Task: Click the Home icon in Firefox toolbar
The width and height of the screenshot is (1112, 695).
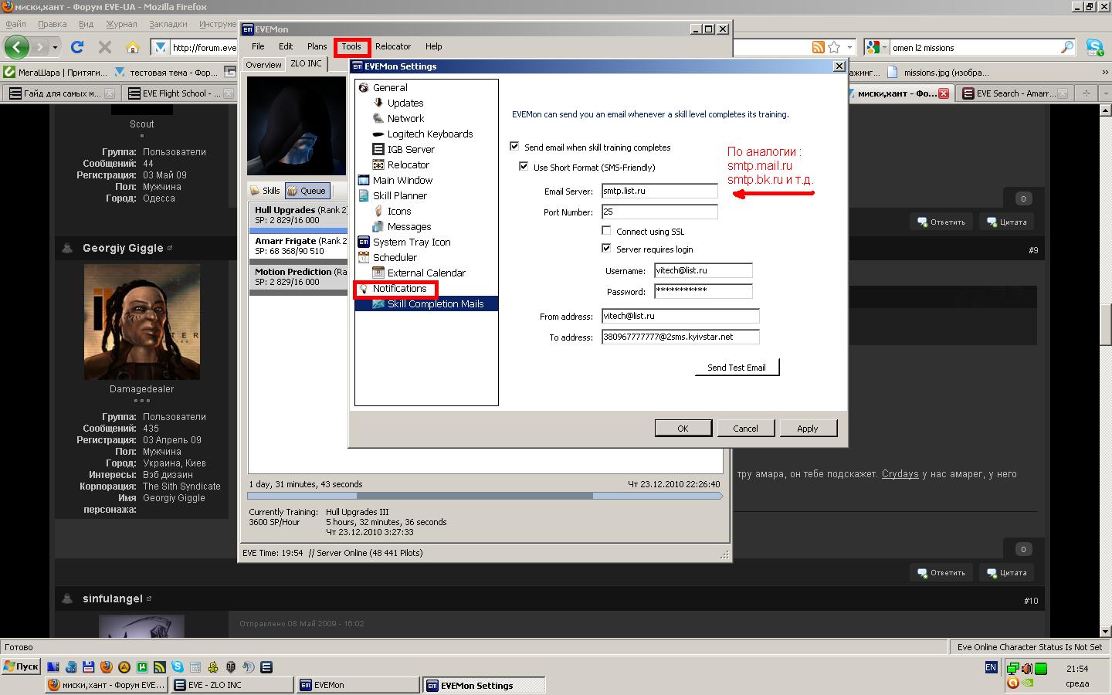Action: 133,47
